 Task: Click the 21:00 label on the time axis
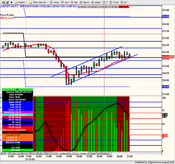click(x=130, y=156)
